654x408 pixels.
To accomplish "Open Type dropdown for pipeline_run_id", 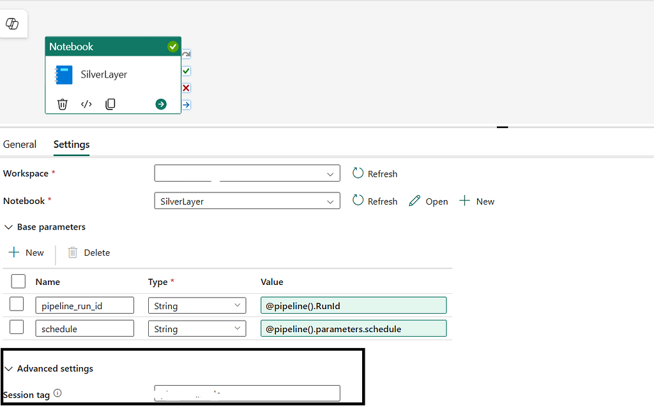I will click(x=197, y=305).
